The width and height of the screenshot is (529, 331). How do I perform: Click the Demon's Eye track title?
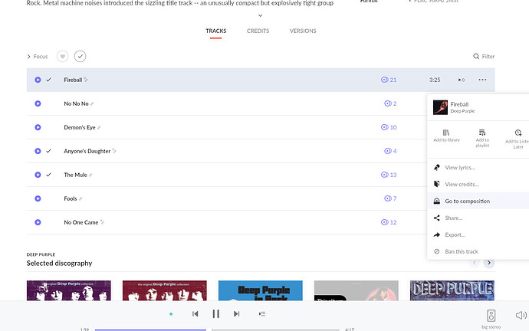click(80, 127)
